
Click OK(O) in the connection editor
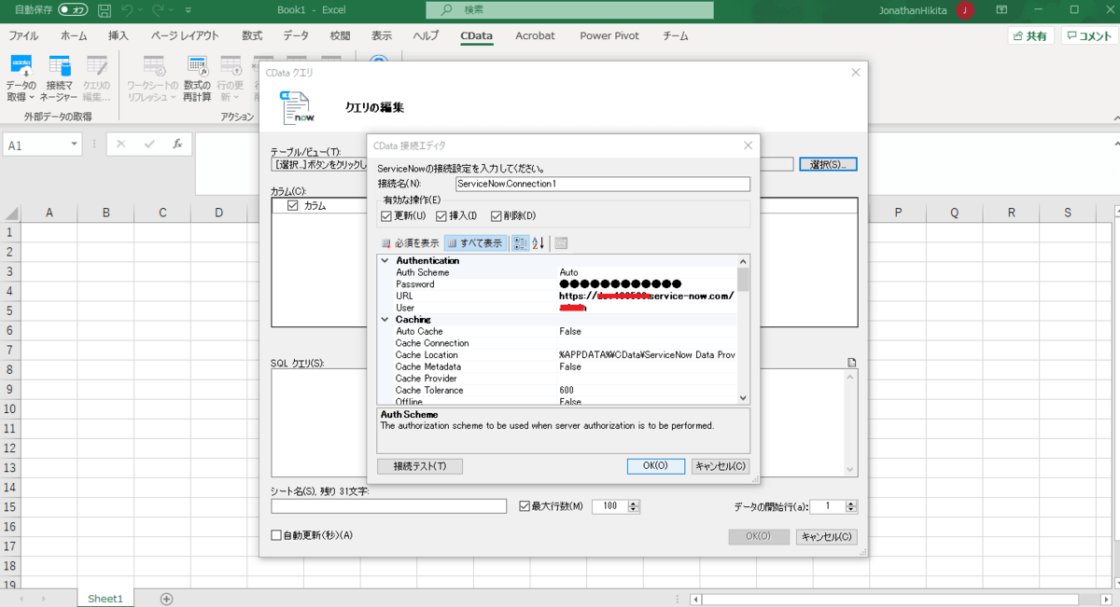656,466
